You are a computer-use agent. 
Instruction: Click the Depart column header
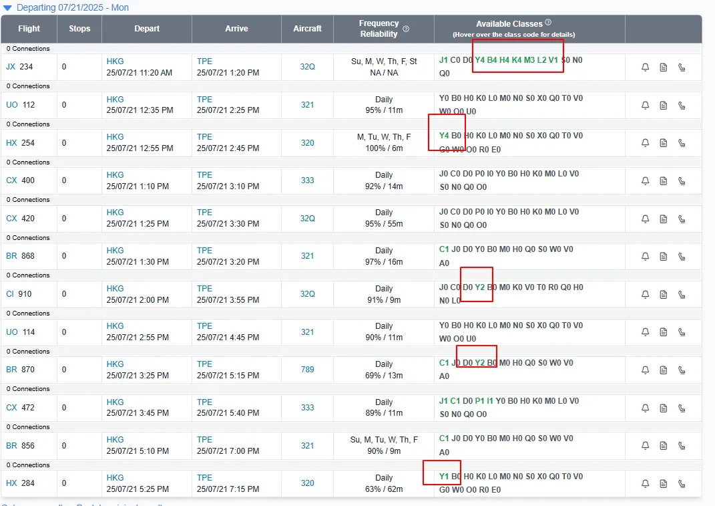tap(147, 28)
